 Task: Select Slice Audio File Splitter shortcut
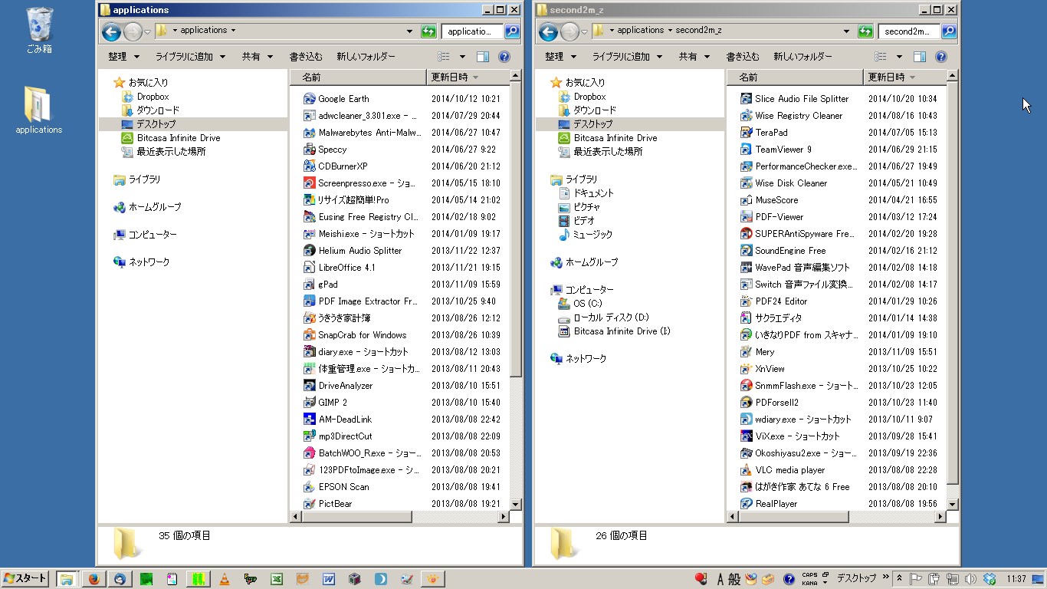pos(795,99)
